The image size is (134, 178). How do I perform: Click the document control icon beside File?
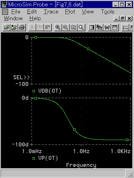click(x=5, y=12)
